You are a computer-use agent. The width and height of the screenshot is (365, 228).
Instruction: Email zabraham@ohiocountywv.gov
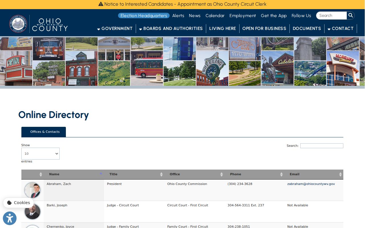click(311, 184)
